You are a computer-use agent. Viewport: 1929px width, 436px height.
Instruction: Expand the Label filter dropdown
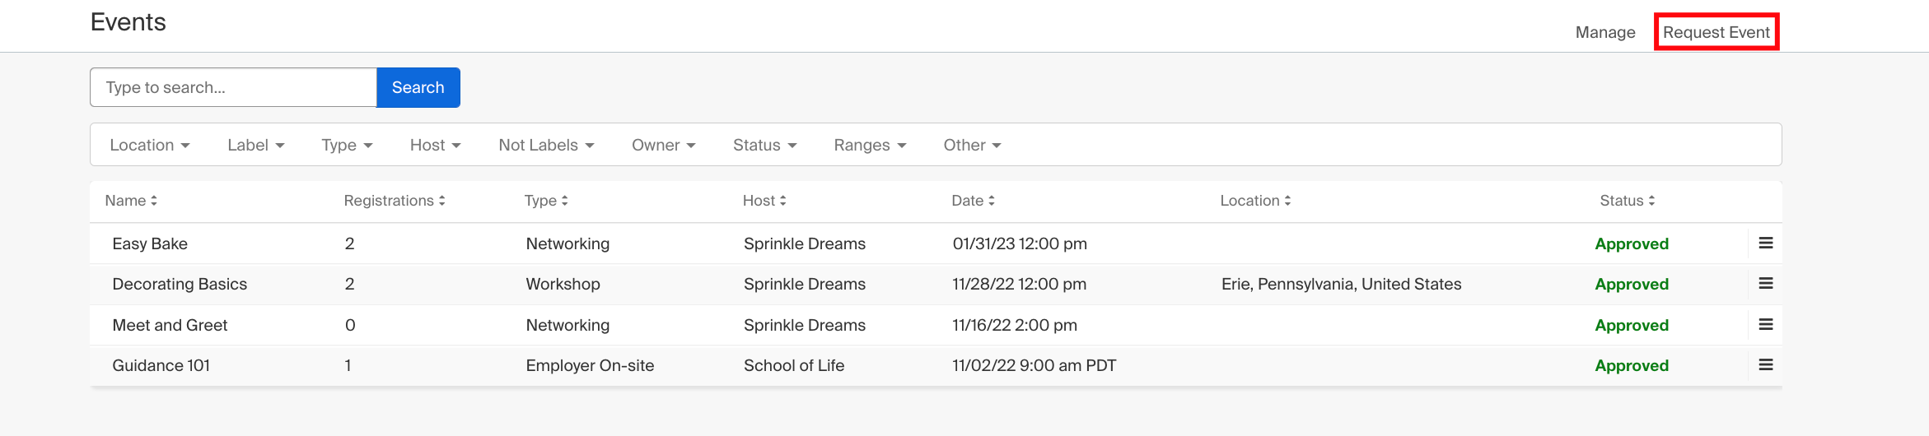point(256,145)
